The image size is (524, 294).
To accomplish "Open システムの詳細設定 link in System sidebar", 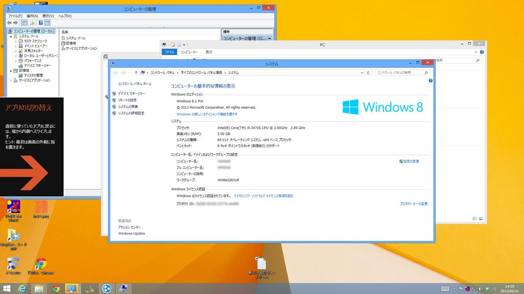I will click(131, 113).
